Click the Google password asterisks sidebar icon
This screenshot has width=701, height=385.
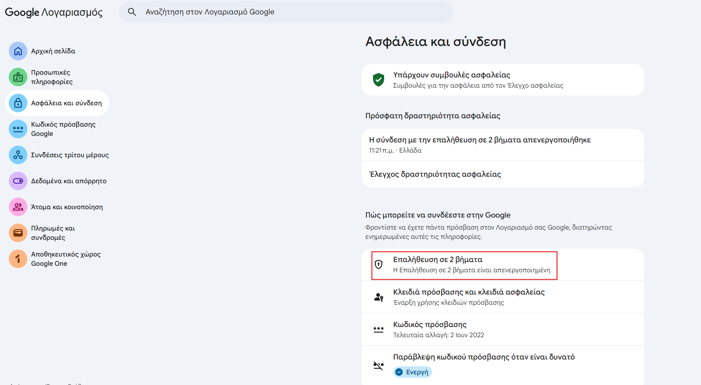pyautogui.click(x=18, y=129)
